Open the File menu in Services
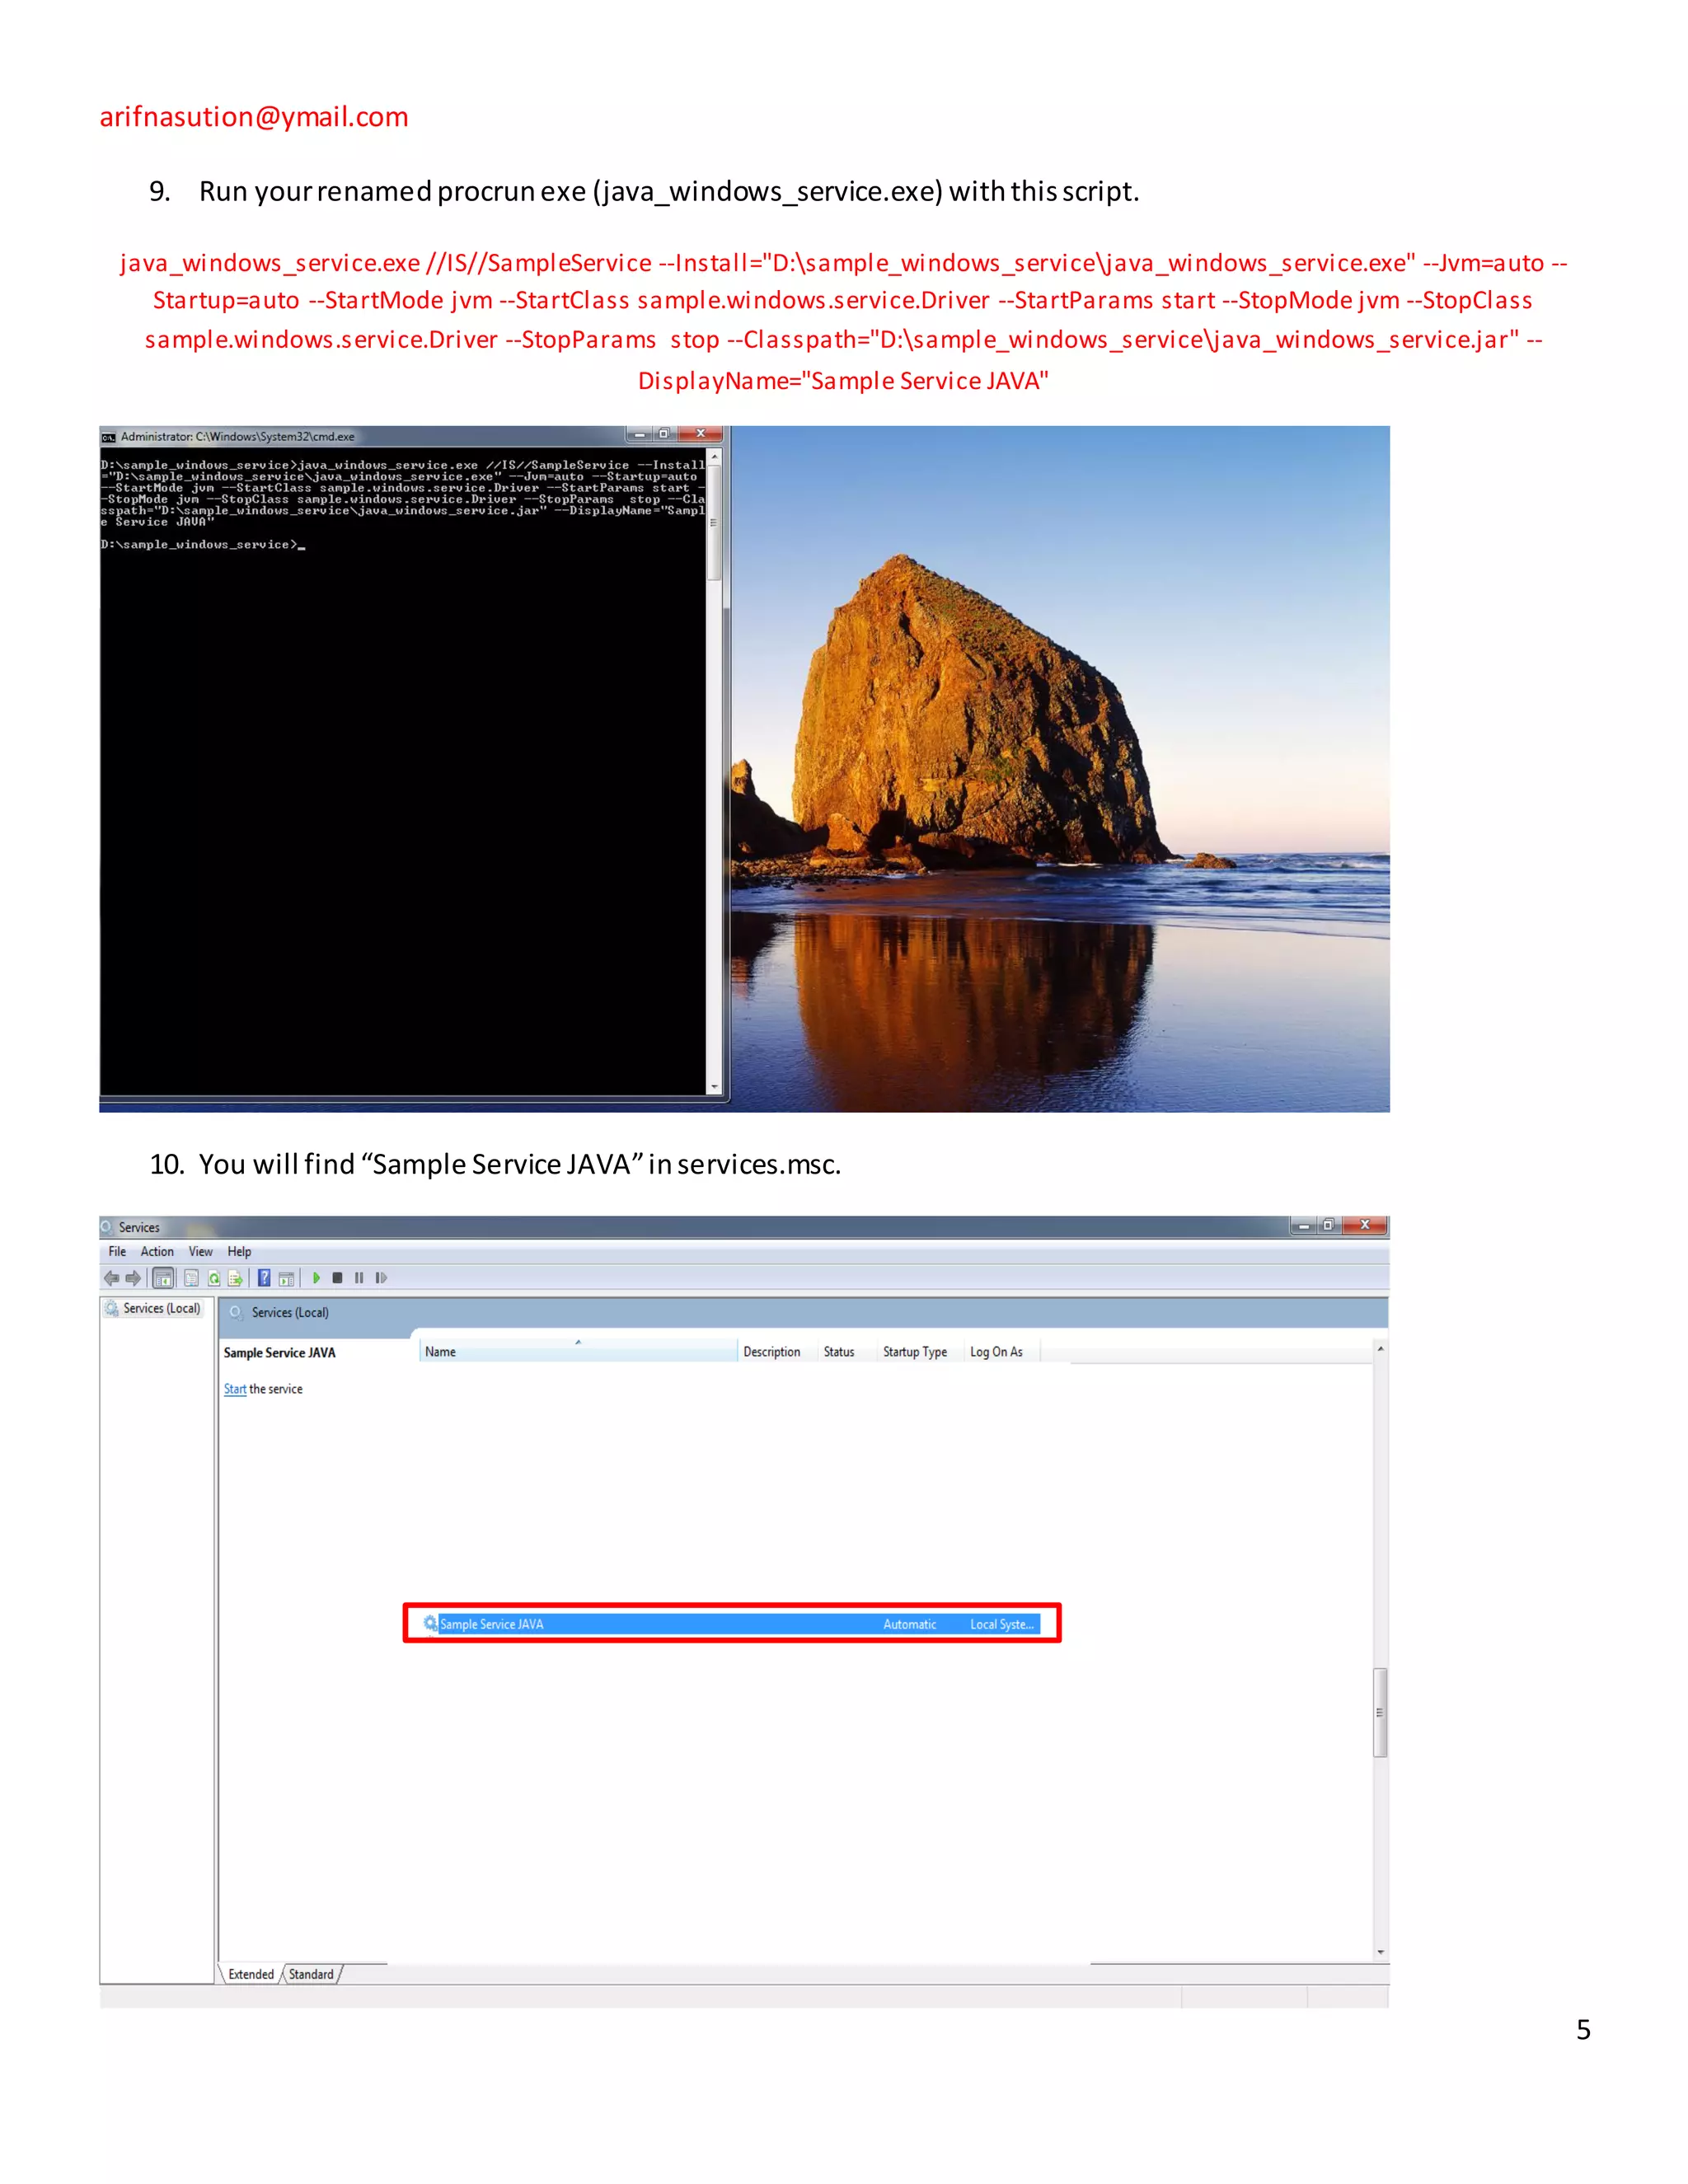Screen dimensions: 1688x2184 point(117,1252)
